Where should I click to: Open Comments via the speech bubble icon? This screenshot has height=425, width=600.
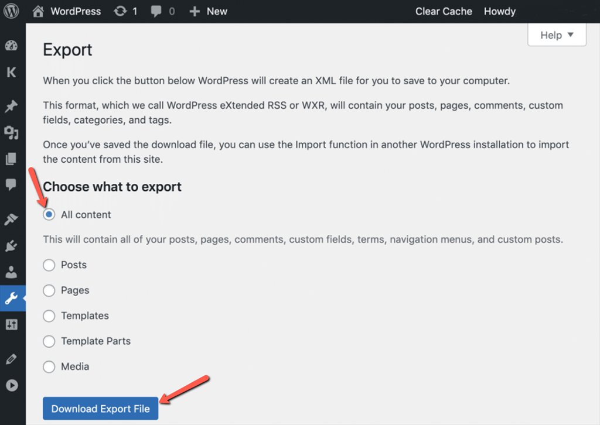(12, 186)
